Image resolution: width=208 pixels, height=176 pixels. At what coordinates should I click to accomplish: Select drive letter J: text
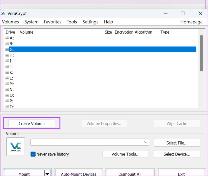[11, 67]
